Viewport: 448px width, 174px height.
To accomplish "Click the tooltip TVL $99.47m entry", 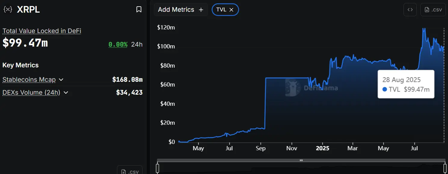I will pyautogui.click(x=406, y=89).
